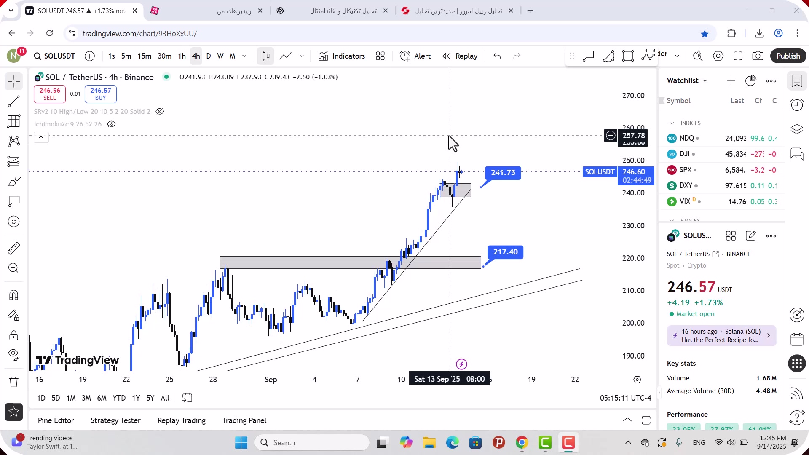Select the crosshair cursor tool

(13, 81)
